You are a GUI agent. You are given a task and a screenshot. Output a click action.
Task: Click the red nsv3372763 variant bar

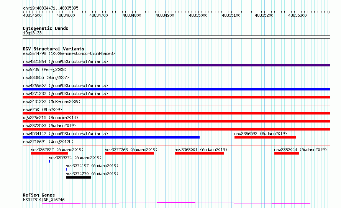pos(130,153)
